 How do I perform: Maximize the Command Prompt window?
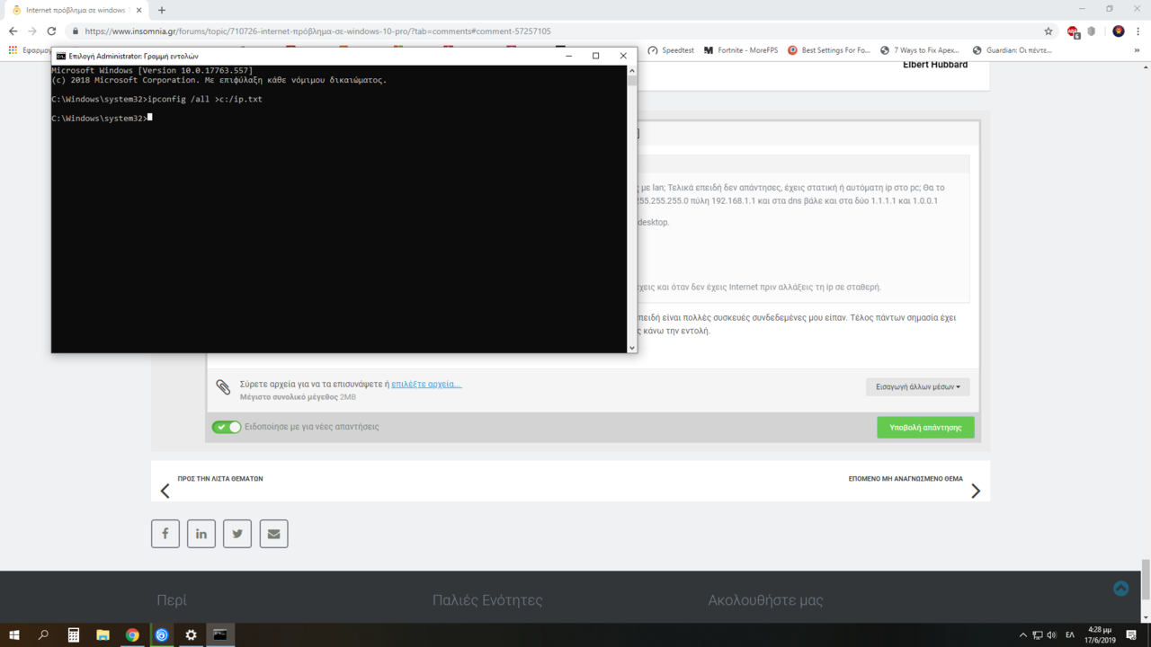pyautogui.click(x=595, y=56)
